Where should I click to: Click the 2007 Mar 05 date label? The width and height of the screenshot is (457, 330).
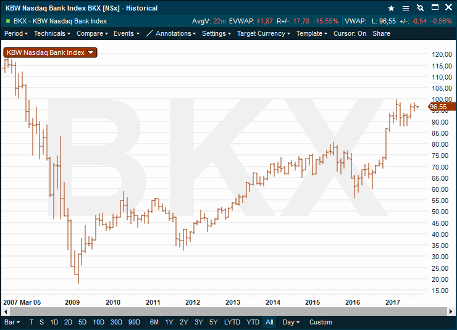pyautogui.click(x=22, y=302)
